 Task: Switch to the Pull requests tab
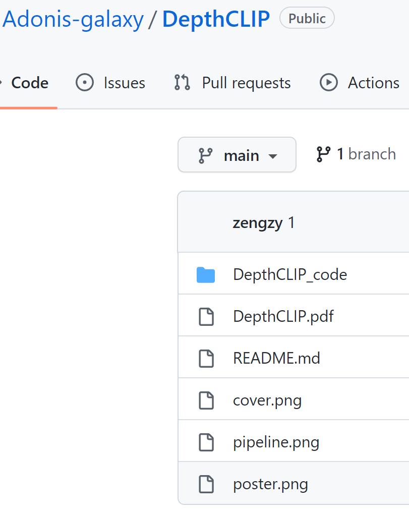click(246, 82)
